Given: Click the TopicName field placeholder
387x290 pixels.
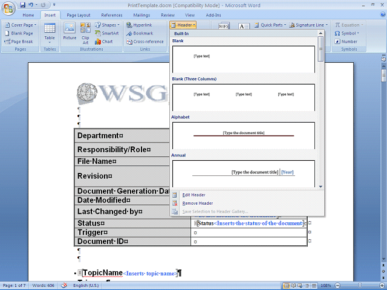Looking at the screenshot, I should 150,274.
